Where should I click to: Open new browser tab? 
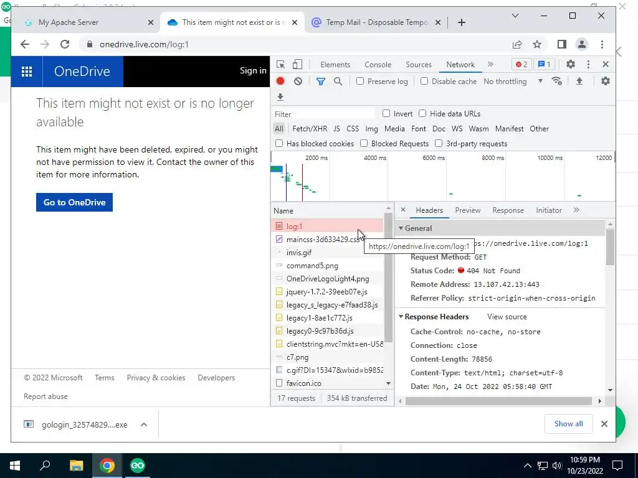pos(462,22)
